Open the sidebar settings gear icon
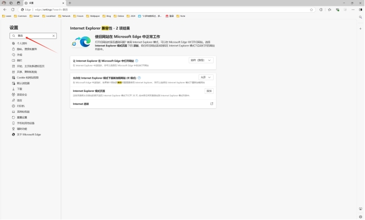The image size is (365, 220). pyautogui.click(x=361, y=216)
